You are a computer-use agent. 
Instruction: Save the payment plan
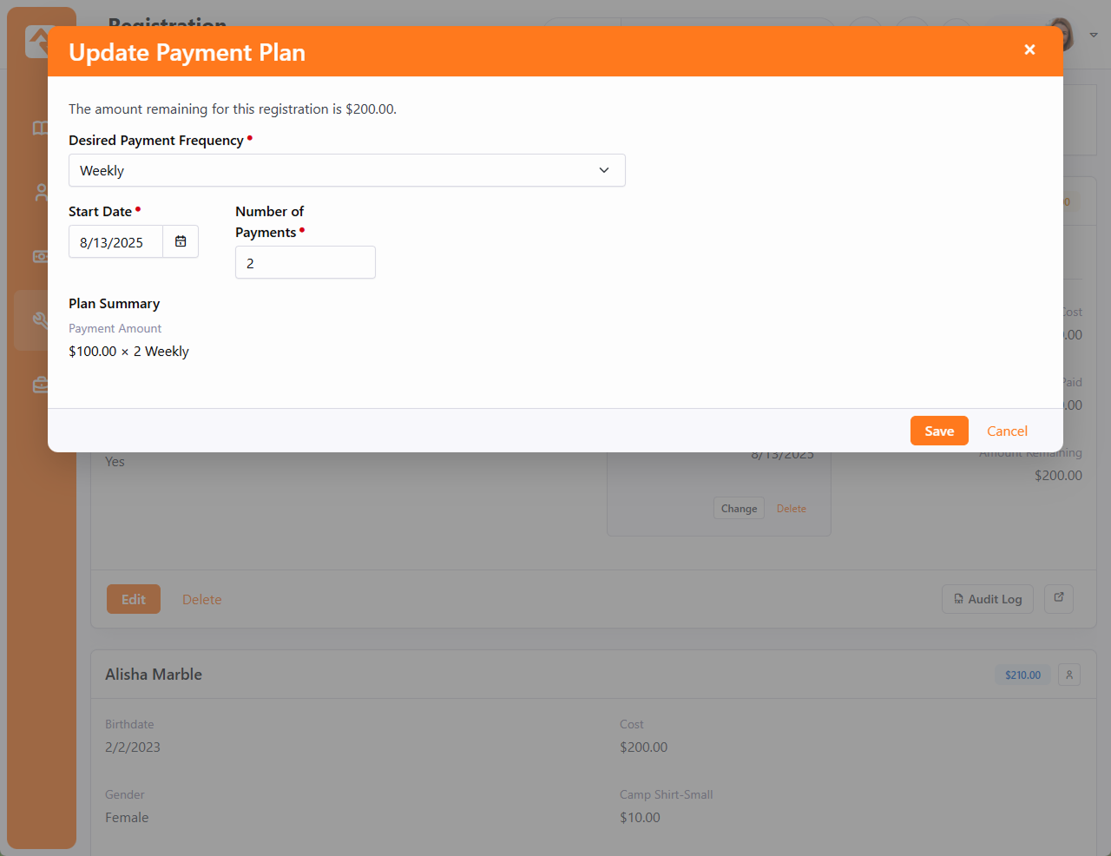click(x=938, y=431)
